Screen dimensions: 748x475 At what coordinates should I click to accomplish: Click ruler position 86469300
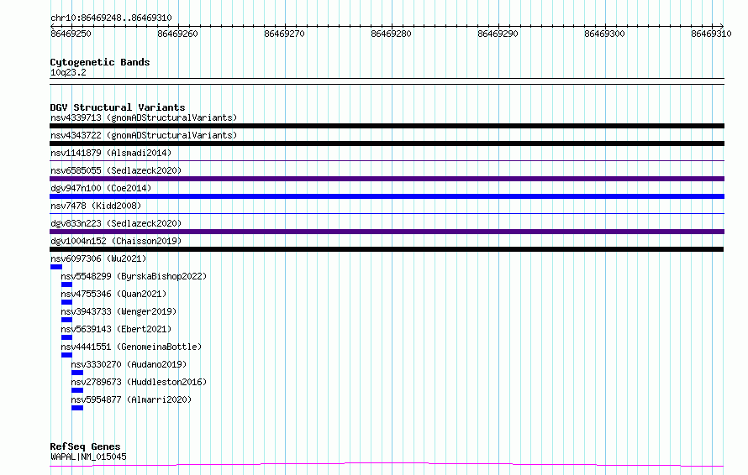coord(604,34)
